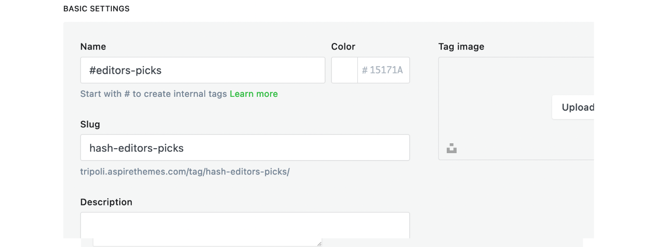Focus the Name field containing #editors-picks
The image size is (661, 247).
coord(202,70)
